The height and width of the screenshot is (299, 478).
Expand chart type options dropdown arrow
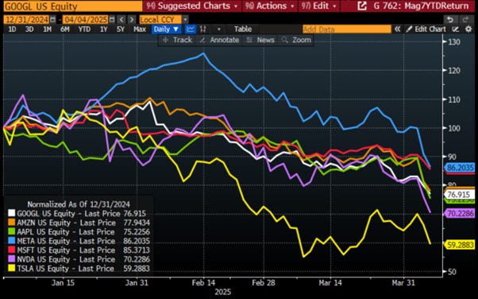(219, 29)
